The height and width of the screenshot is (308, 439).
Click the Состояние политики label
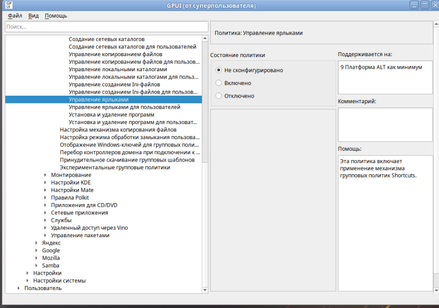point(238,55)
